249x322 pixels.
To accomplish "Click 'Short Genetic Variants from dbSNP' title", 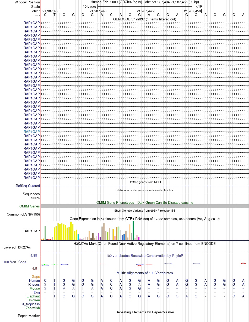I will [x=145, y=211].
